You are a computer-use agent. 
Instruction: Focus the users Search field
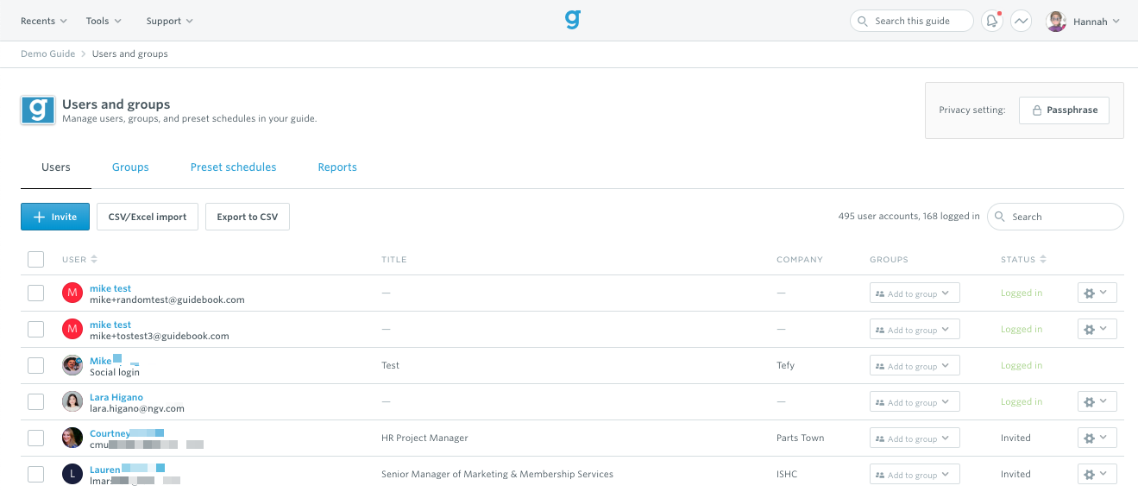1055,217
